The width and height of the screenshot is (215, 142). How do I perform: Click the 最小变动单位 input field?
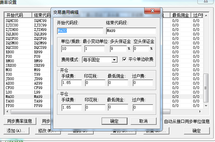(94, 49)
